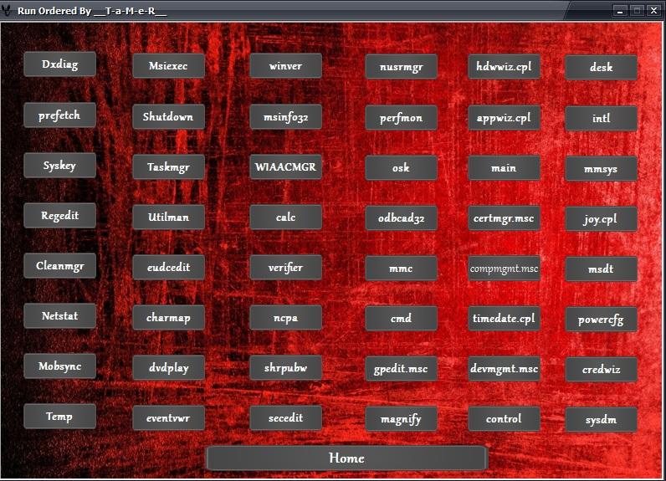
Task: Launch msdt
Action: [602, 269]
